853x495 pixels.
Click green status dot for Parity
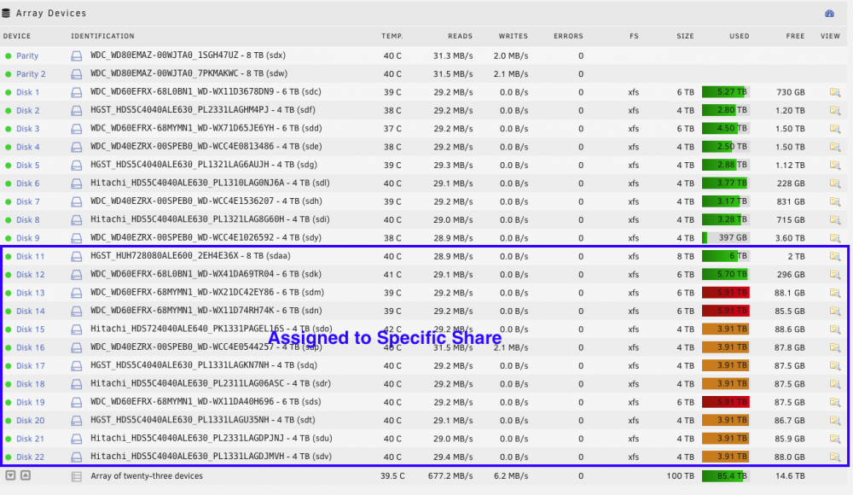tap(9, 56)
